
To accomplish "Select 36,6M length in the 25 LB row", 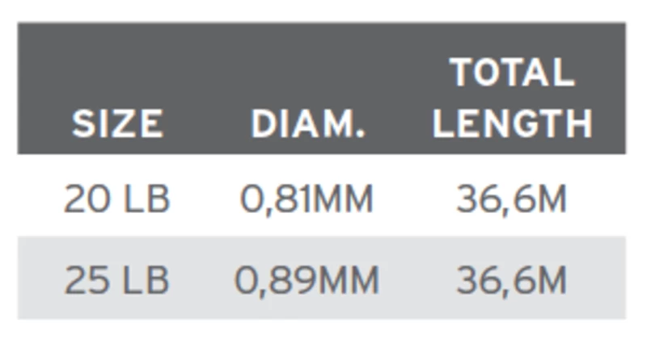I will point(511,279).
